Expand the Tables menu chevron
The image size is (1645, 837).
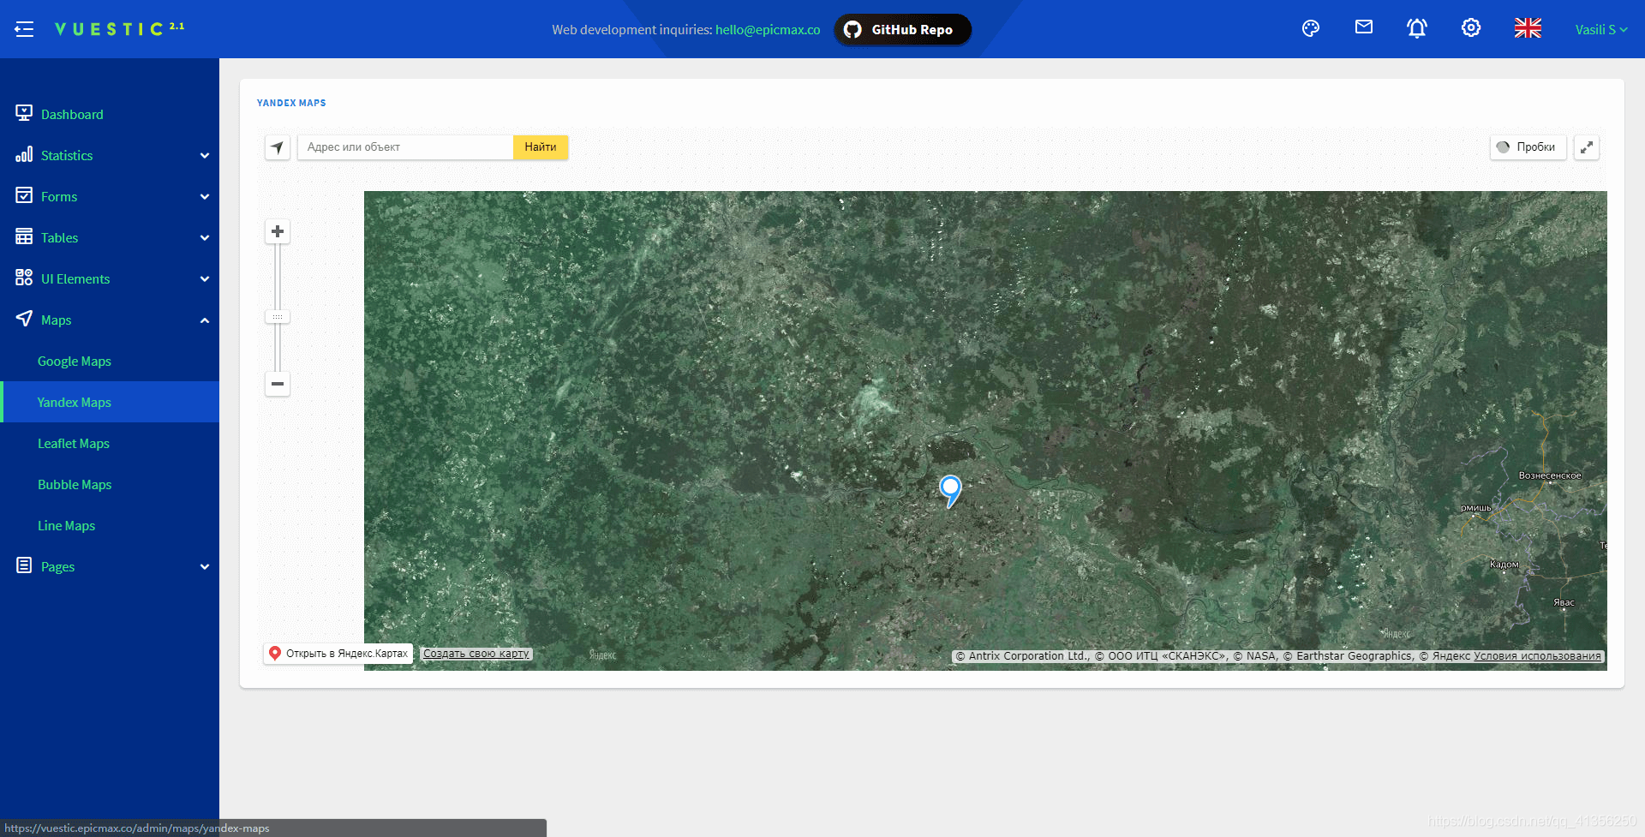(205, 237)
